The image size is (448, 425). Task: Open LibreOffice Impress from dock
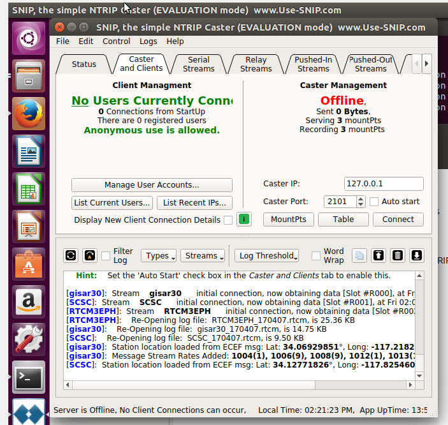(29, 227)
